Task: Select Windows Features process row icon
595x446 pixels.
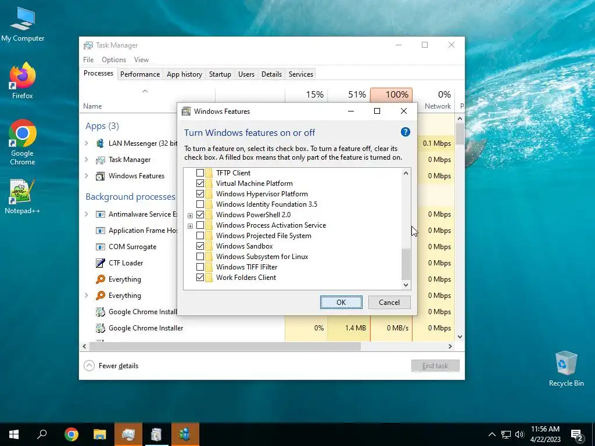Action: click(x=100, y=176)
